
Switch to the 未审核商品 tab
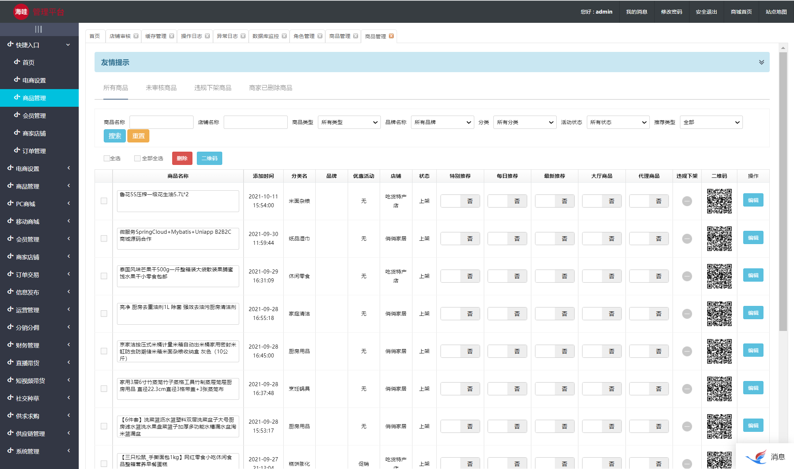(161, 88)
